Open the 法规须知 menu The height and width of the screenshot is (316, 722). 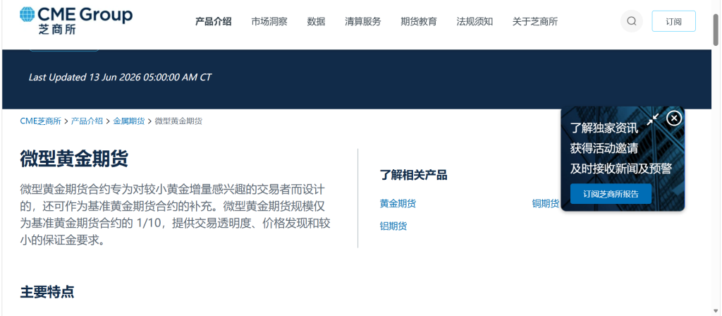475,21
